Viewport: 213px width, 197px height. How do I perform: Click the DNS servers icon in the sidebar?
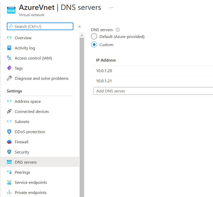(x=9, y=162)
